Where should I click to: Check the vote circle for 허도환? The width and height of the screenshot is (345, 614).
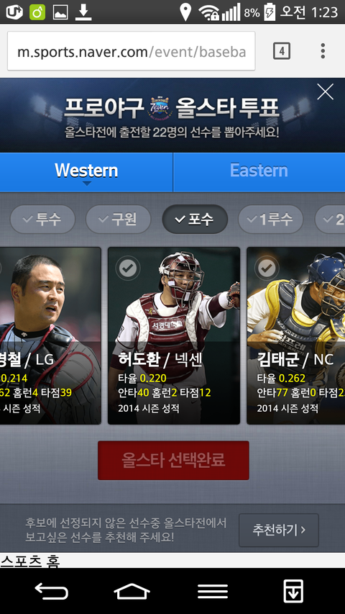click(127, 268)
